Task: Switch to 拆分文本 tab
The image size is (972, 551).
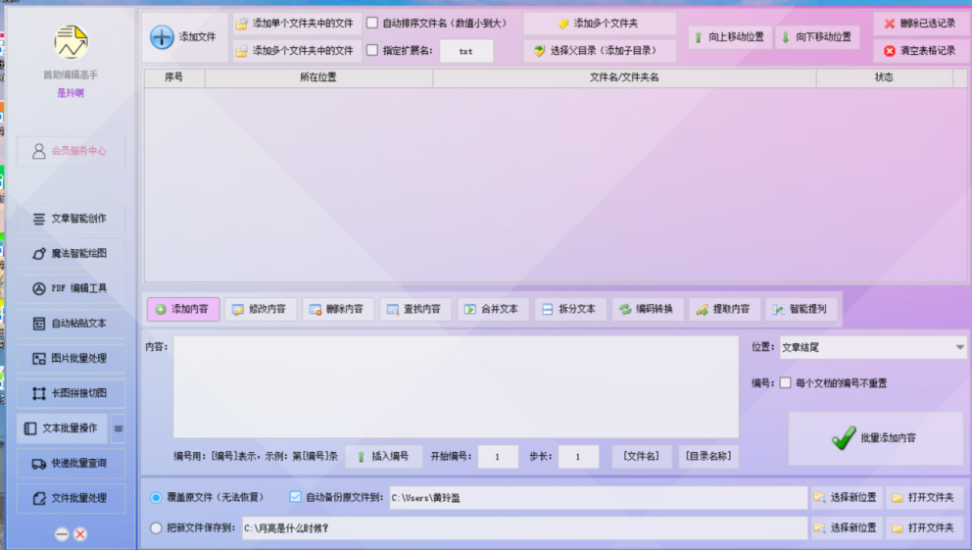Action: [570, 309]
